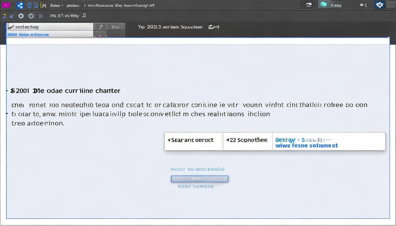Open the Doko dropdown menu in title bar

coord(57,5)
